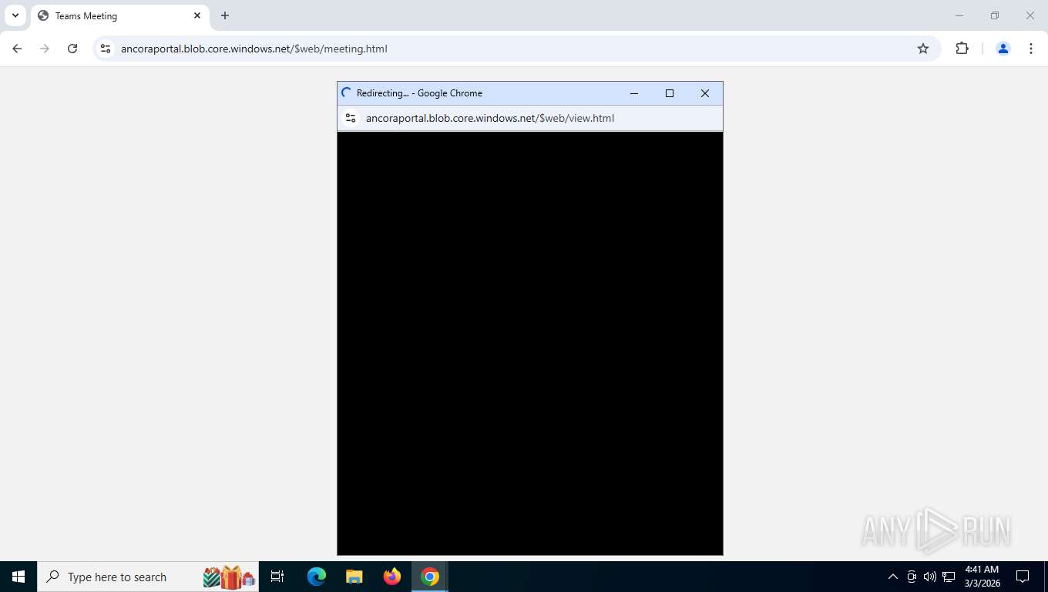Minimize the main Chrome window
Viewport: 1048px width, 592px height.
(959, 15)
